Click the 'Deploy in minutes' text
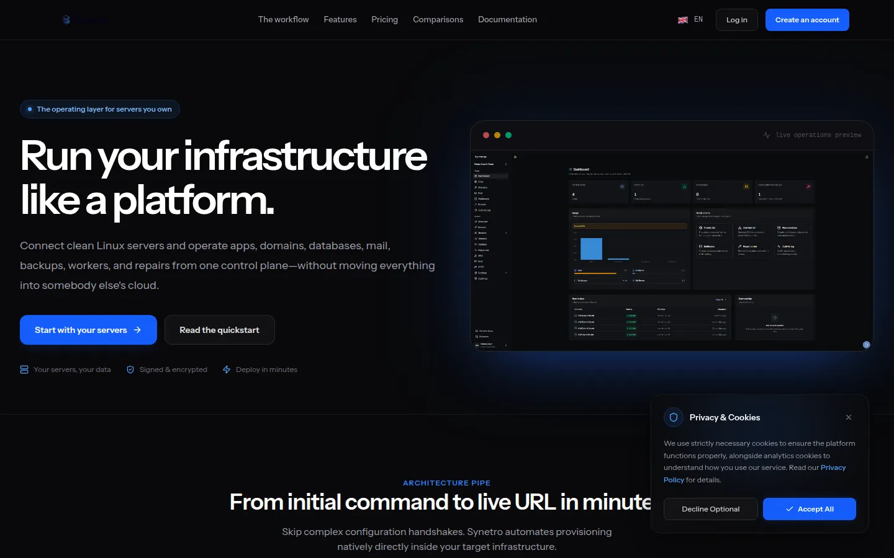894x558 pixels. click(x=266, y=370)
